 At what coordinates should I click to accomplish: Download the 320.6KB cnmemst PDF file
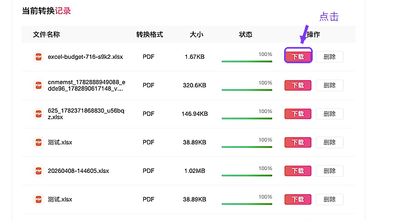tap(298, 85)
